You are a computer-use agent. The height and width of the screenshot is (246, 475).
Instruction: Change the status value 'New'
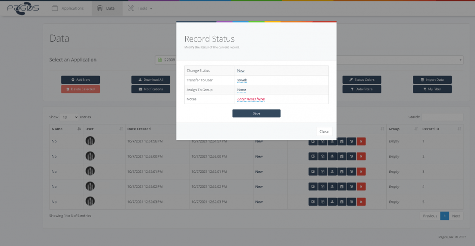pyautogui.click(x=241, y=71)
